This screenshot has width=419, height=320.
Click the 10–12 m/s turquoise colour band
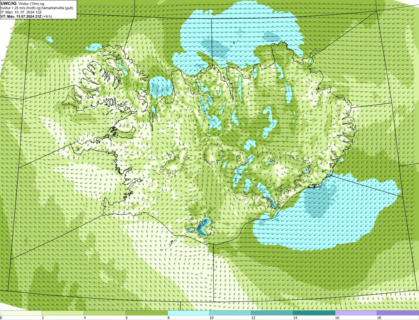pyautogui.click(x=230, y=313)
